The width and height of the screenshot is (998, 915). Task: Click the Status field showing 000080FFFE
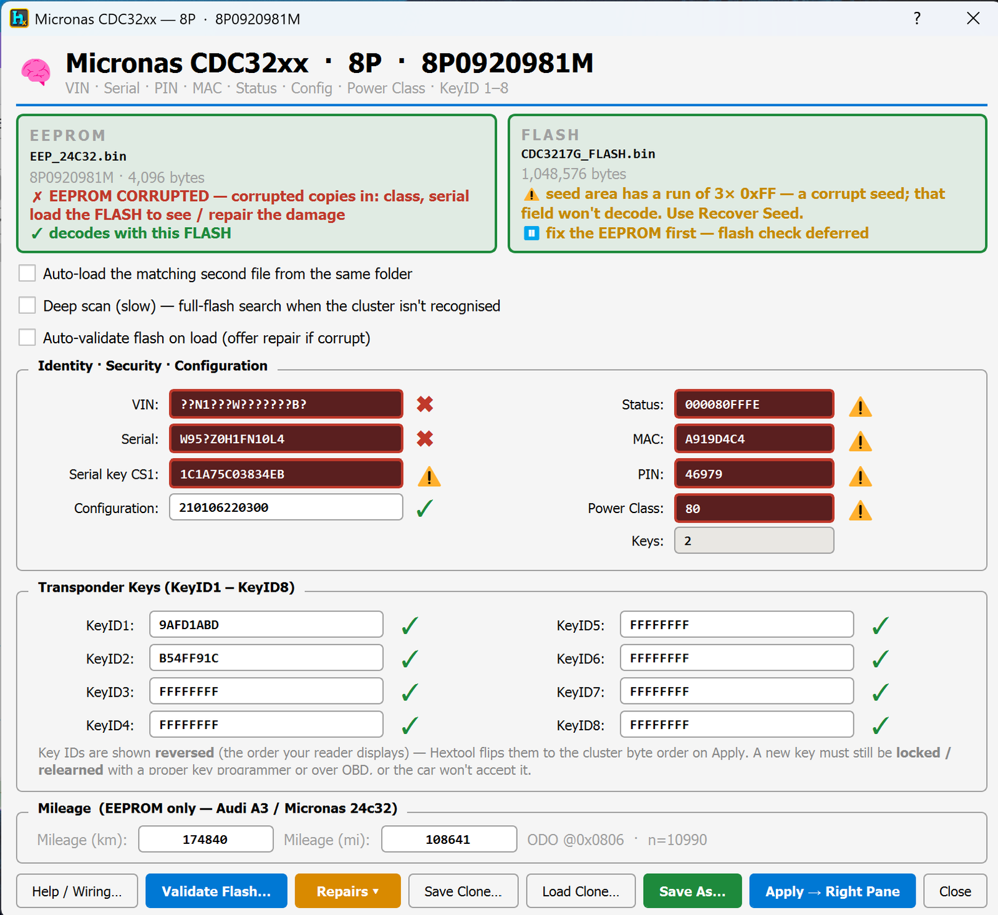754,404
